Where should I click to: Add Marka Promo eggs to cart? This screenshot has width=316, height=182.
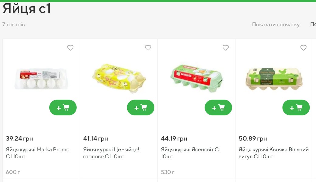(63, 108)
